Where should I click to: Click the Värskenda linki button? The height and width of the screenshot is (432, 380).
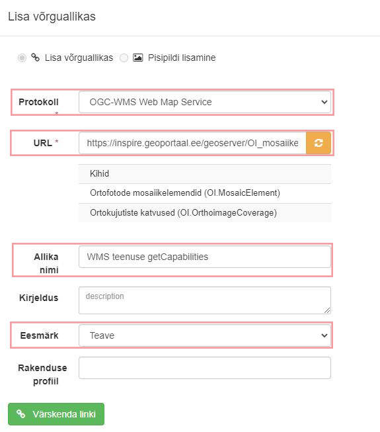(56, 414)
